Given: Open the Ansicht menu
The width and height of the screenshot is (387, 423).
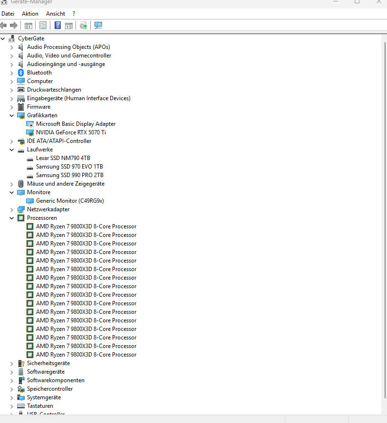Looking at the screenshot, I should click(x=56, y=14).
